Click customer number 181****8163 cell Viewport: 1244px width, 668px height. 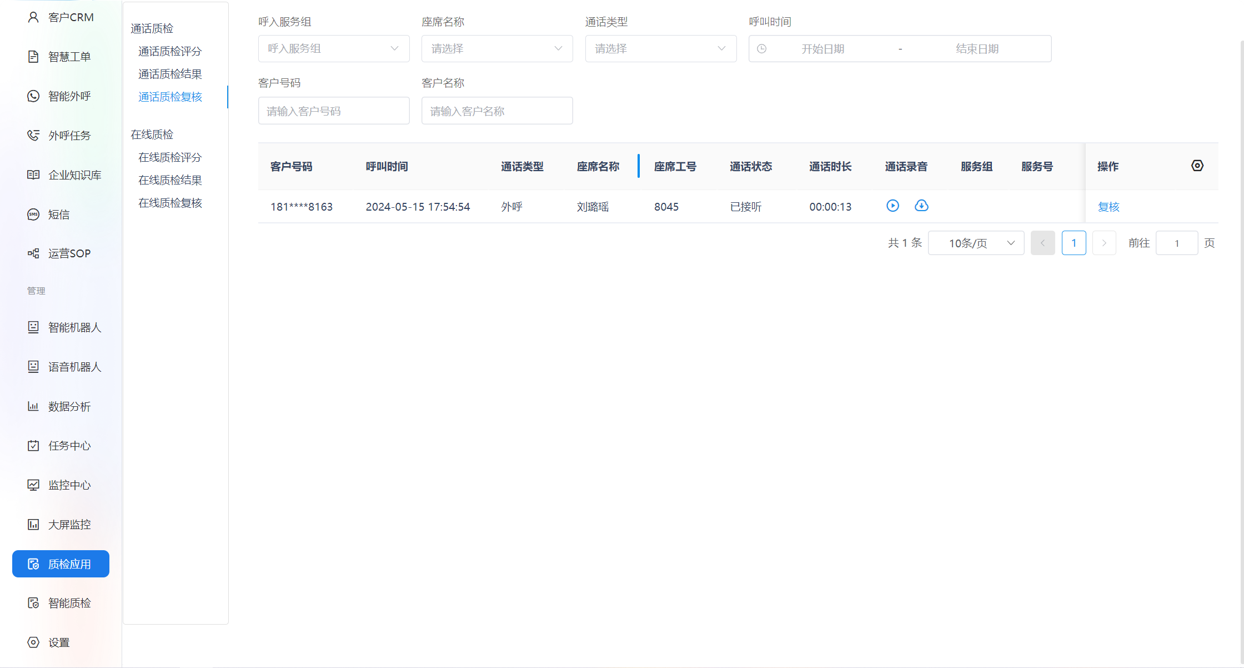point(302,207)
